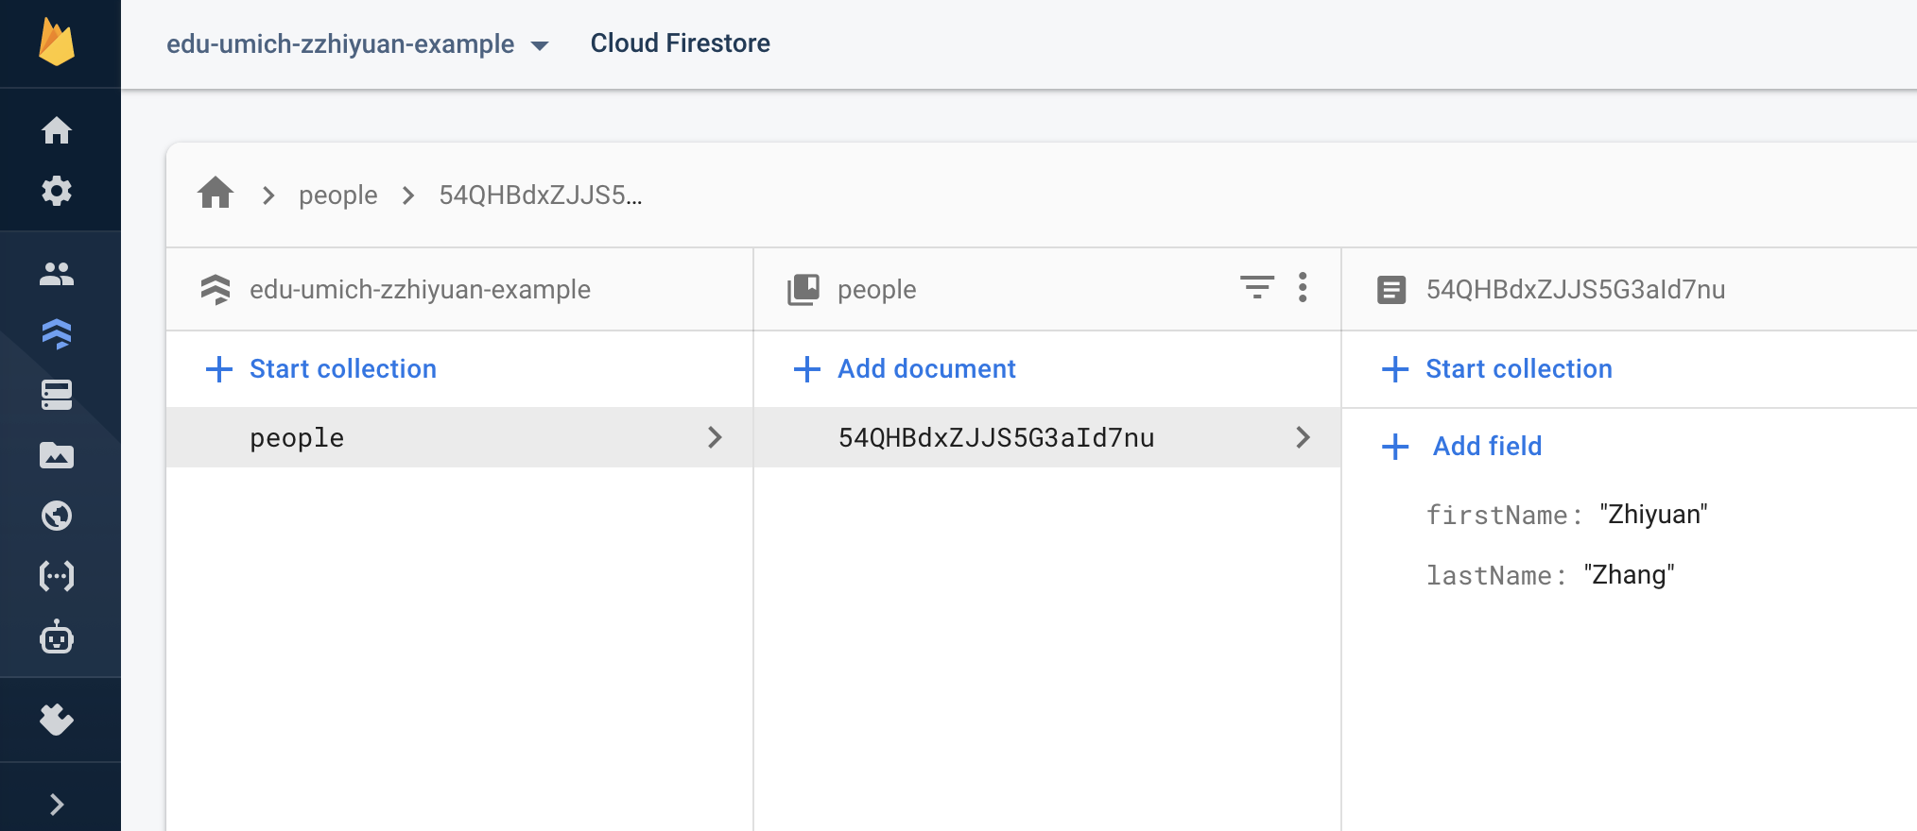
Task: Open Storage image icon in sidebar
Action: click(x=57, y=456)
